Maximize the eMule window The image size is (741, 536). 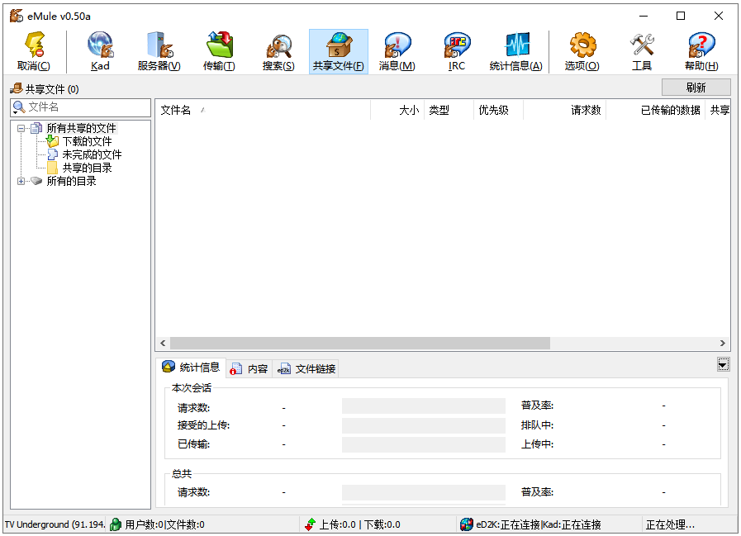[x=681, y=16]
